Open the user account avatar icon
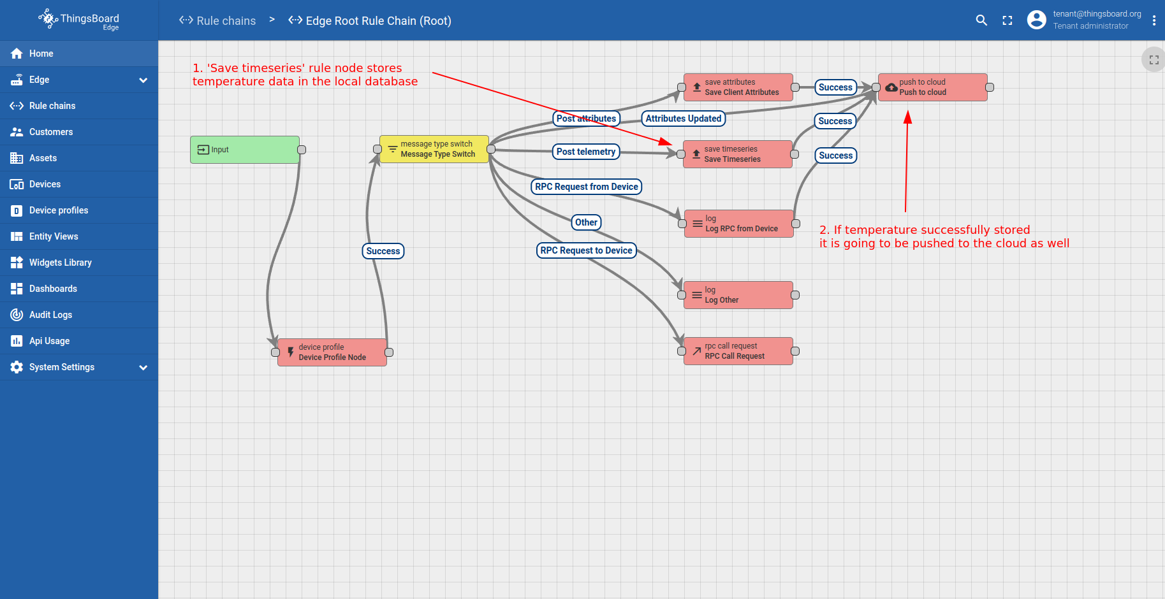The height and width of the screenshot is (599, 1165). (1036, 20)
